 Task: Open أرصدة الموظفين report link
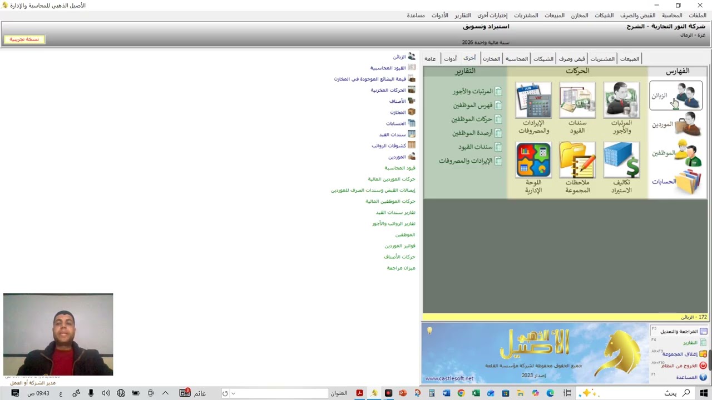pyautogui.click(x=477, y=133)
